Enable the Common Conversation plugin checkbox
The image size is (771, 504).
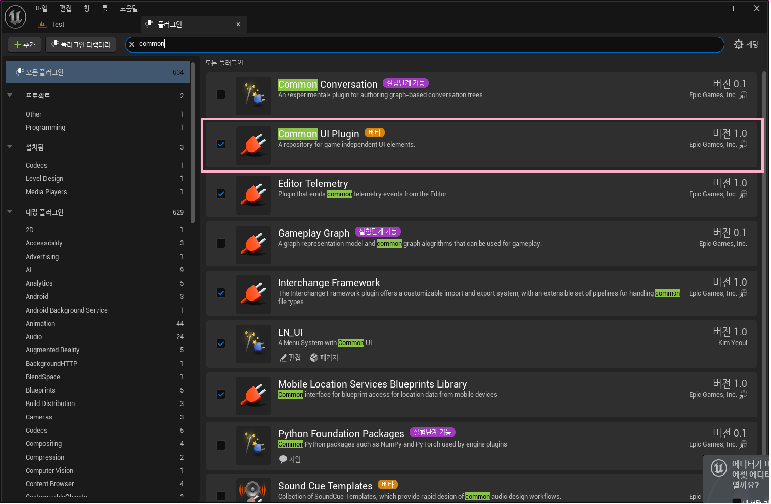[x=221, y=94]
